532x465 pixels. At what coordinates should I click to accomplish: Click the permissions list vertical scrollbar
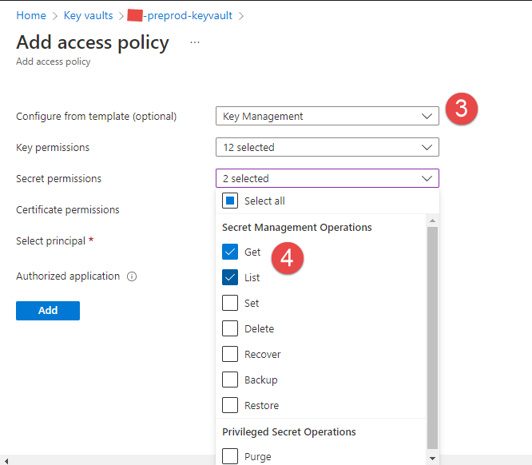432,336
